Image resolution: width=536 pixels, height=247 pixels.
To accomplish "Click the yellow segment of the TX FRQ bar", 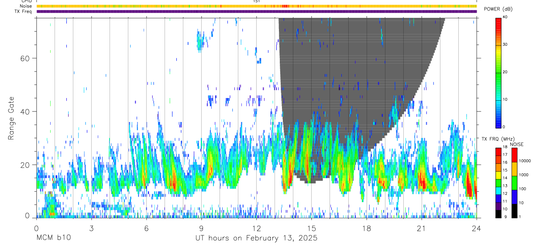I will (498, 175).
